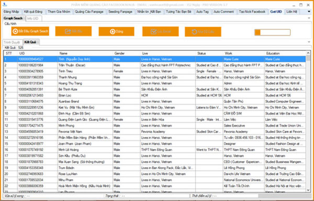The image size is (314, 201).
Task: Click the Lives in Biên Hòa cell
Action: [168, 120]
